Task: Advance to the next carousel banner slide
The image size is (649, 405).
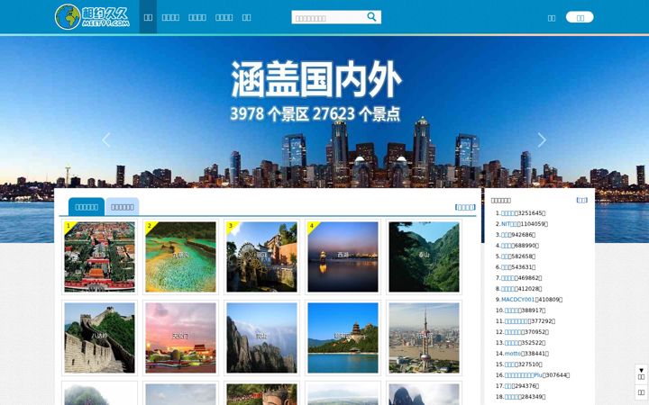Action: (542, 140)
